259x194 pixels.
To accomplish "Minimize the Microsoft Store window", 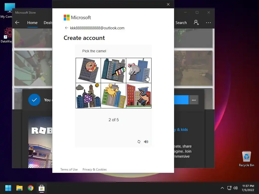I will [x=185, y=12].
